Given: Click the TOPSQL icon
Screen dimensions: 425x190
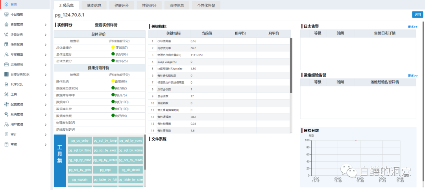Looking at the screenshot, I should (6, 84).
